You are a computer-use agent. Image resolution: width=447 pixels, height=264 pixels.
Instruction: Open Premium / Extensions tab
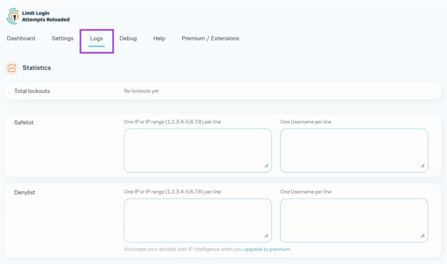[x=210, y=38]
